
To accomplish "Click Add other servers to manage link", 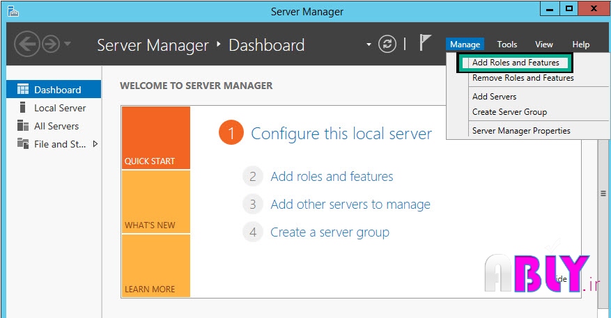I will pyautogui.click(x=350, y=205).
